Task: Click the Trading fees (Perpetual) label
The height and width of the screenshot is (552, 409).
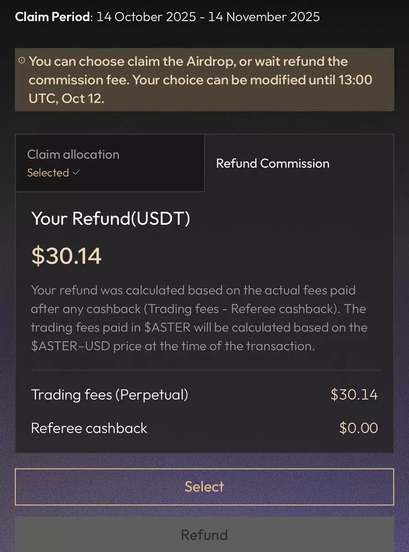Action: pos(109,395)
